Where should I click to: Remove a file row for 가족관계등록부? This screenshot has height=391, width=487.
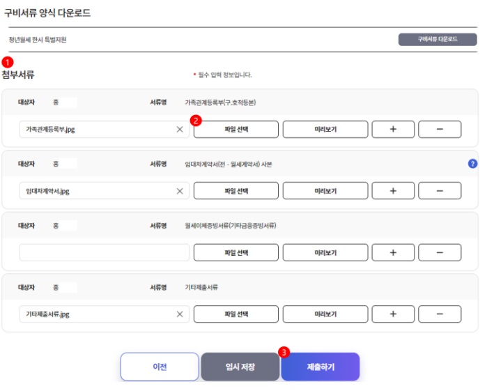click(x=440, y=130)
